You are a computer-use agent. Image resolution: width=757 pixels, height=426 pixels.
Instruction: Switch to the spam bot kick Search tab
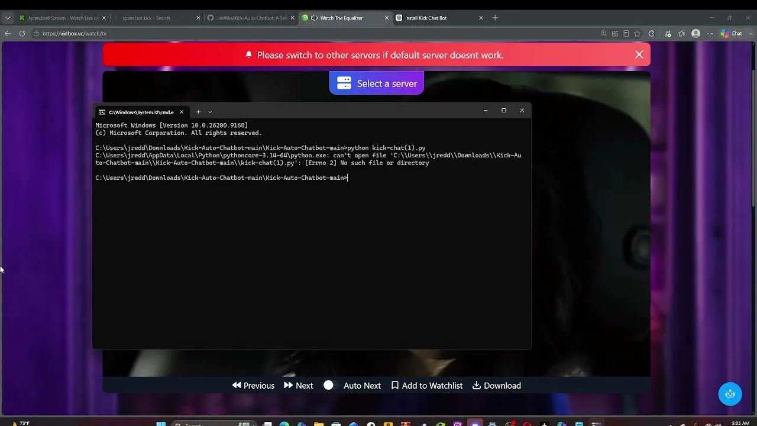coord(156,18)
